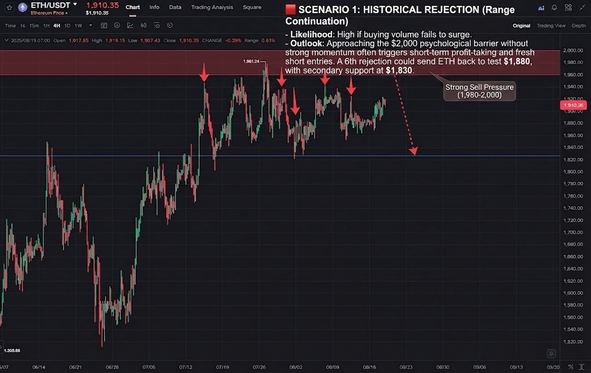Set chart interval to 1W

[x=78, y=25]
